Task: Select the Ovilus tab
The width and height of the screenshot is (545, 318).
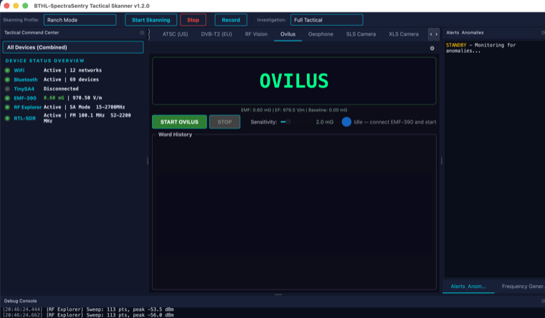Action: point(288,34)
